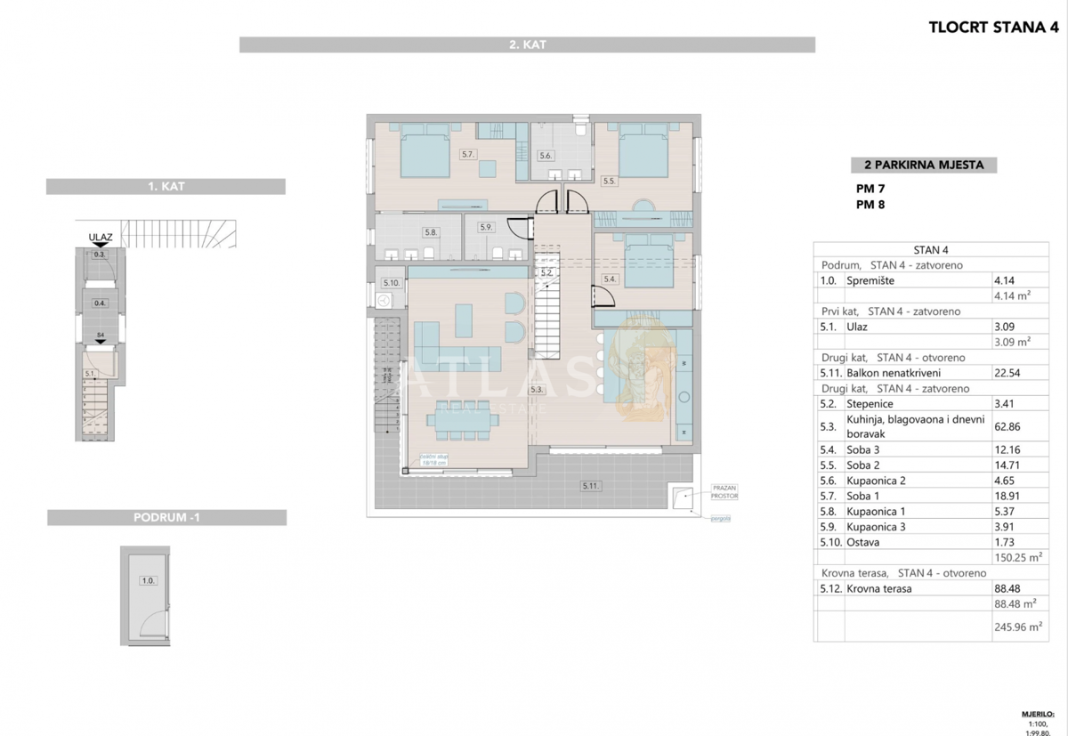Click the round fixture in pantry 5.10
Viewport: 1068px width, 736px height.
(384, 301)
